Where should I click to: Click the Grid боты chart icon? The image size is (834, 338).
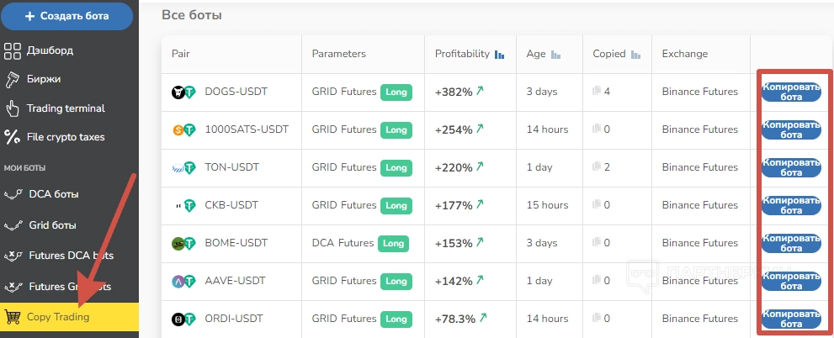(x=13, y=225)
